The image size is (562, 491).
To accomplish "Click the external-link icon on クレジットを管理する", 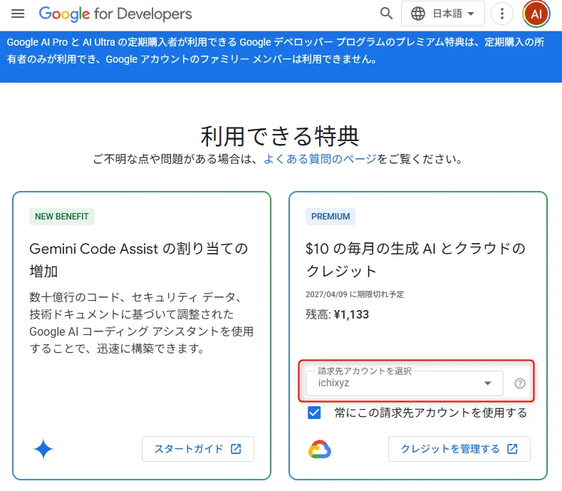I will tap(512, 449).
